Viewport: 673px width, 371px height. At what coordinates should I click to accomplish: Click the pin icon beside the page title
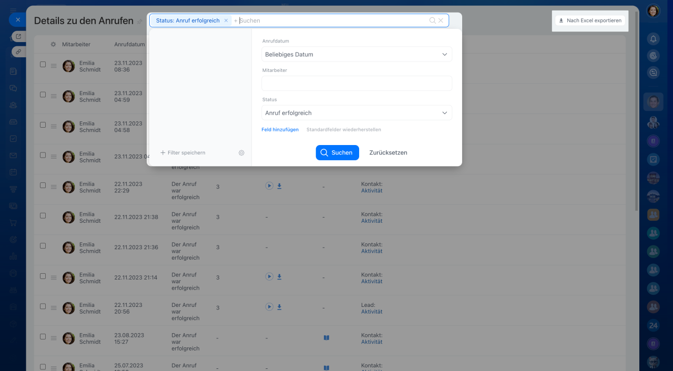[x=139, y=22]
